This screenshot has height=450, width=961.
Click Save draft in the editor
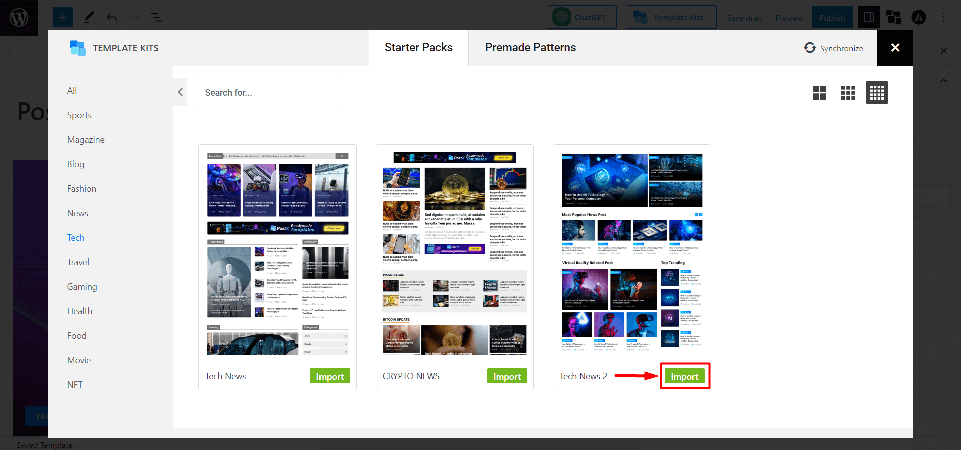pyautogui.click(x=745, y=18)
